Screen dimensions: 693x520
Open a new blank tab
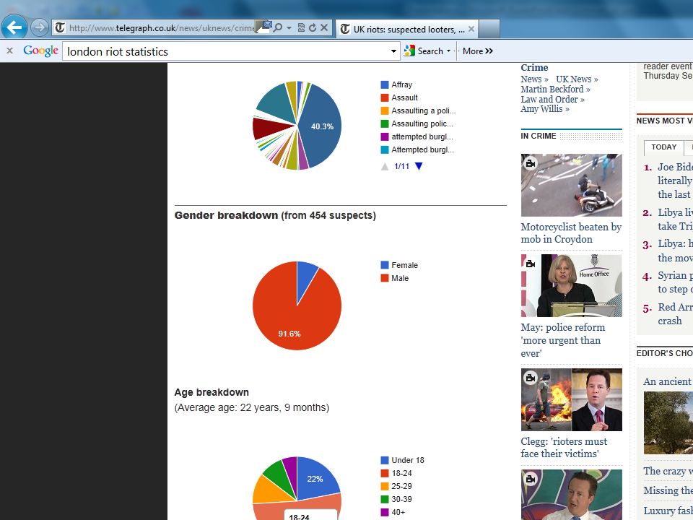tap(489, 29)
